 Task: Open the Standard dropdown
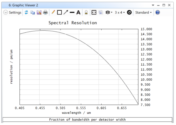tap(143, 12)
